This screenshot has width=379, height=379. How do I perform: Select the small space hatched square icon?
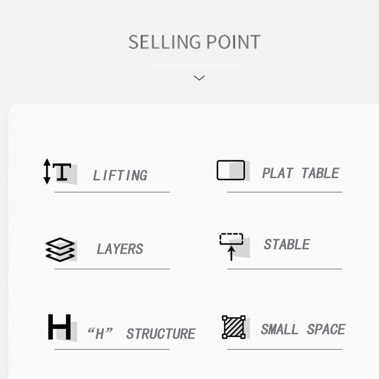click(x=234, y=327)
